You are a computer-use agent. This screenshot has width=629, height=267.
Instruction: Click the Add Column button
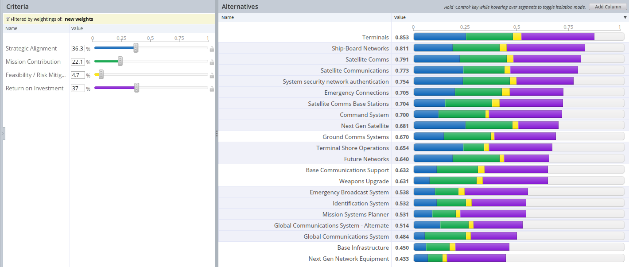[608, 7]
